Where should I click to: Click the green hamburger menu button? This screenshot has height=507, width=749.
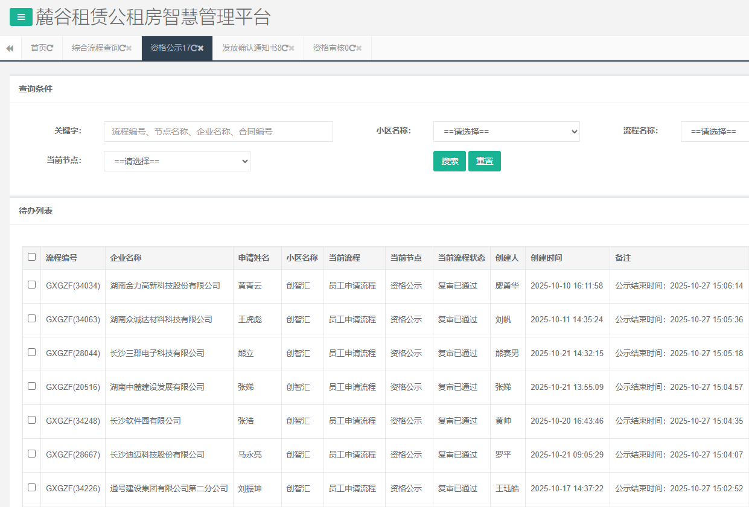(x=21, y=17)
